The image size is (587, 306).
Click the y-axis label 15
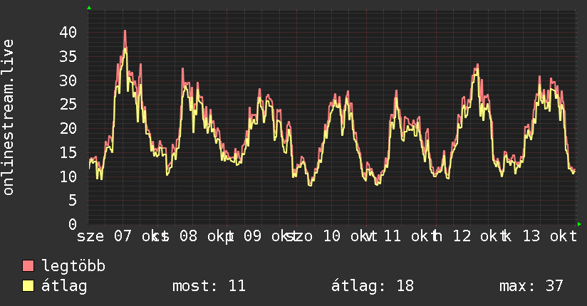[x=68, y=152]
